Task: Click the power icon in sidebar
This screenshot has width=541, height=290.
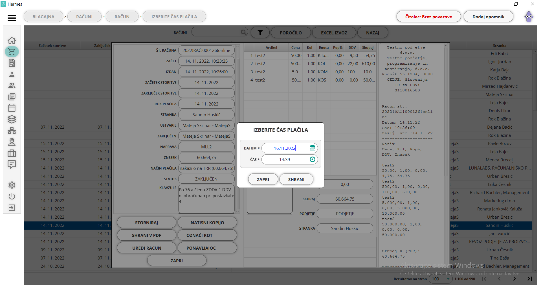Action: tap(12, 196)
